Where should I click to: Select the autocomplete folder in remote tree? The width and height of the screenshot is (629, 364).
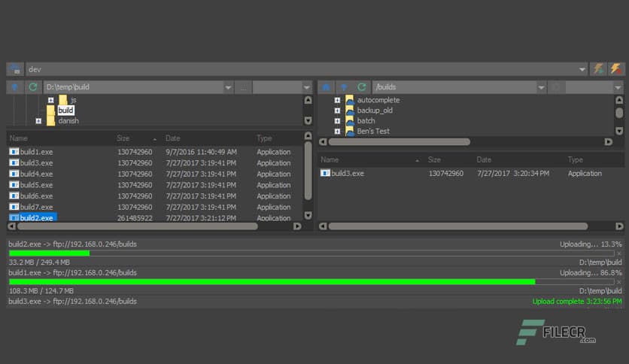(x=378, y=100)
